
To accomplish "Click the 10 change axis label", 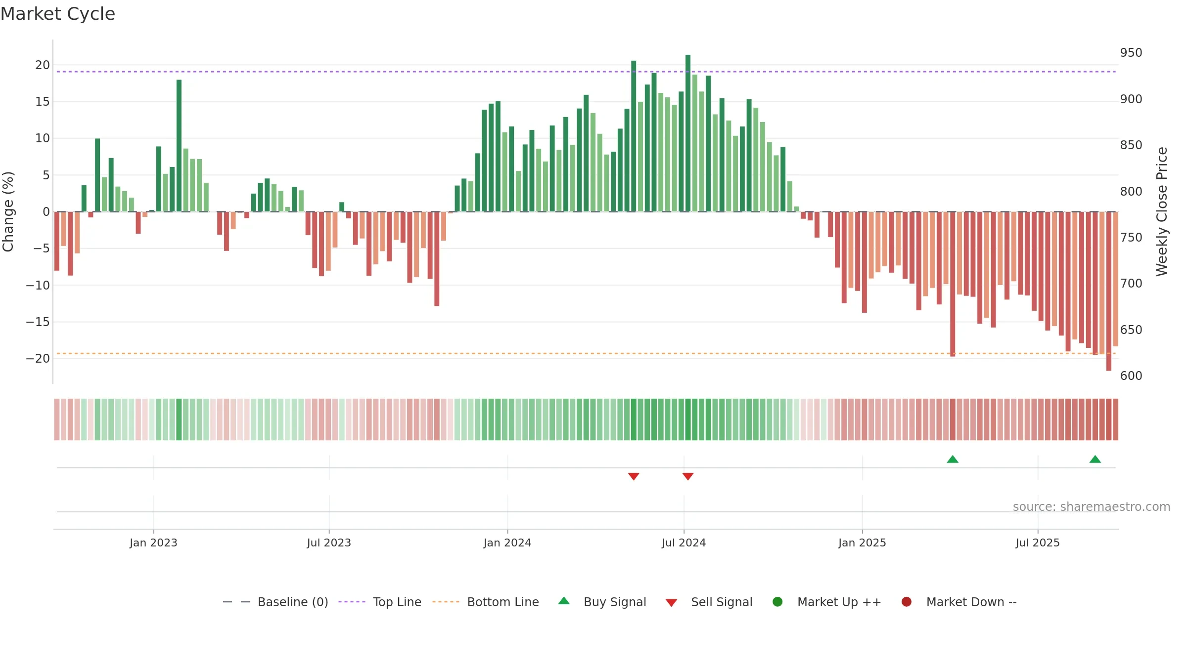I will (43, 138).
